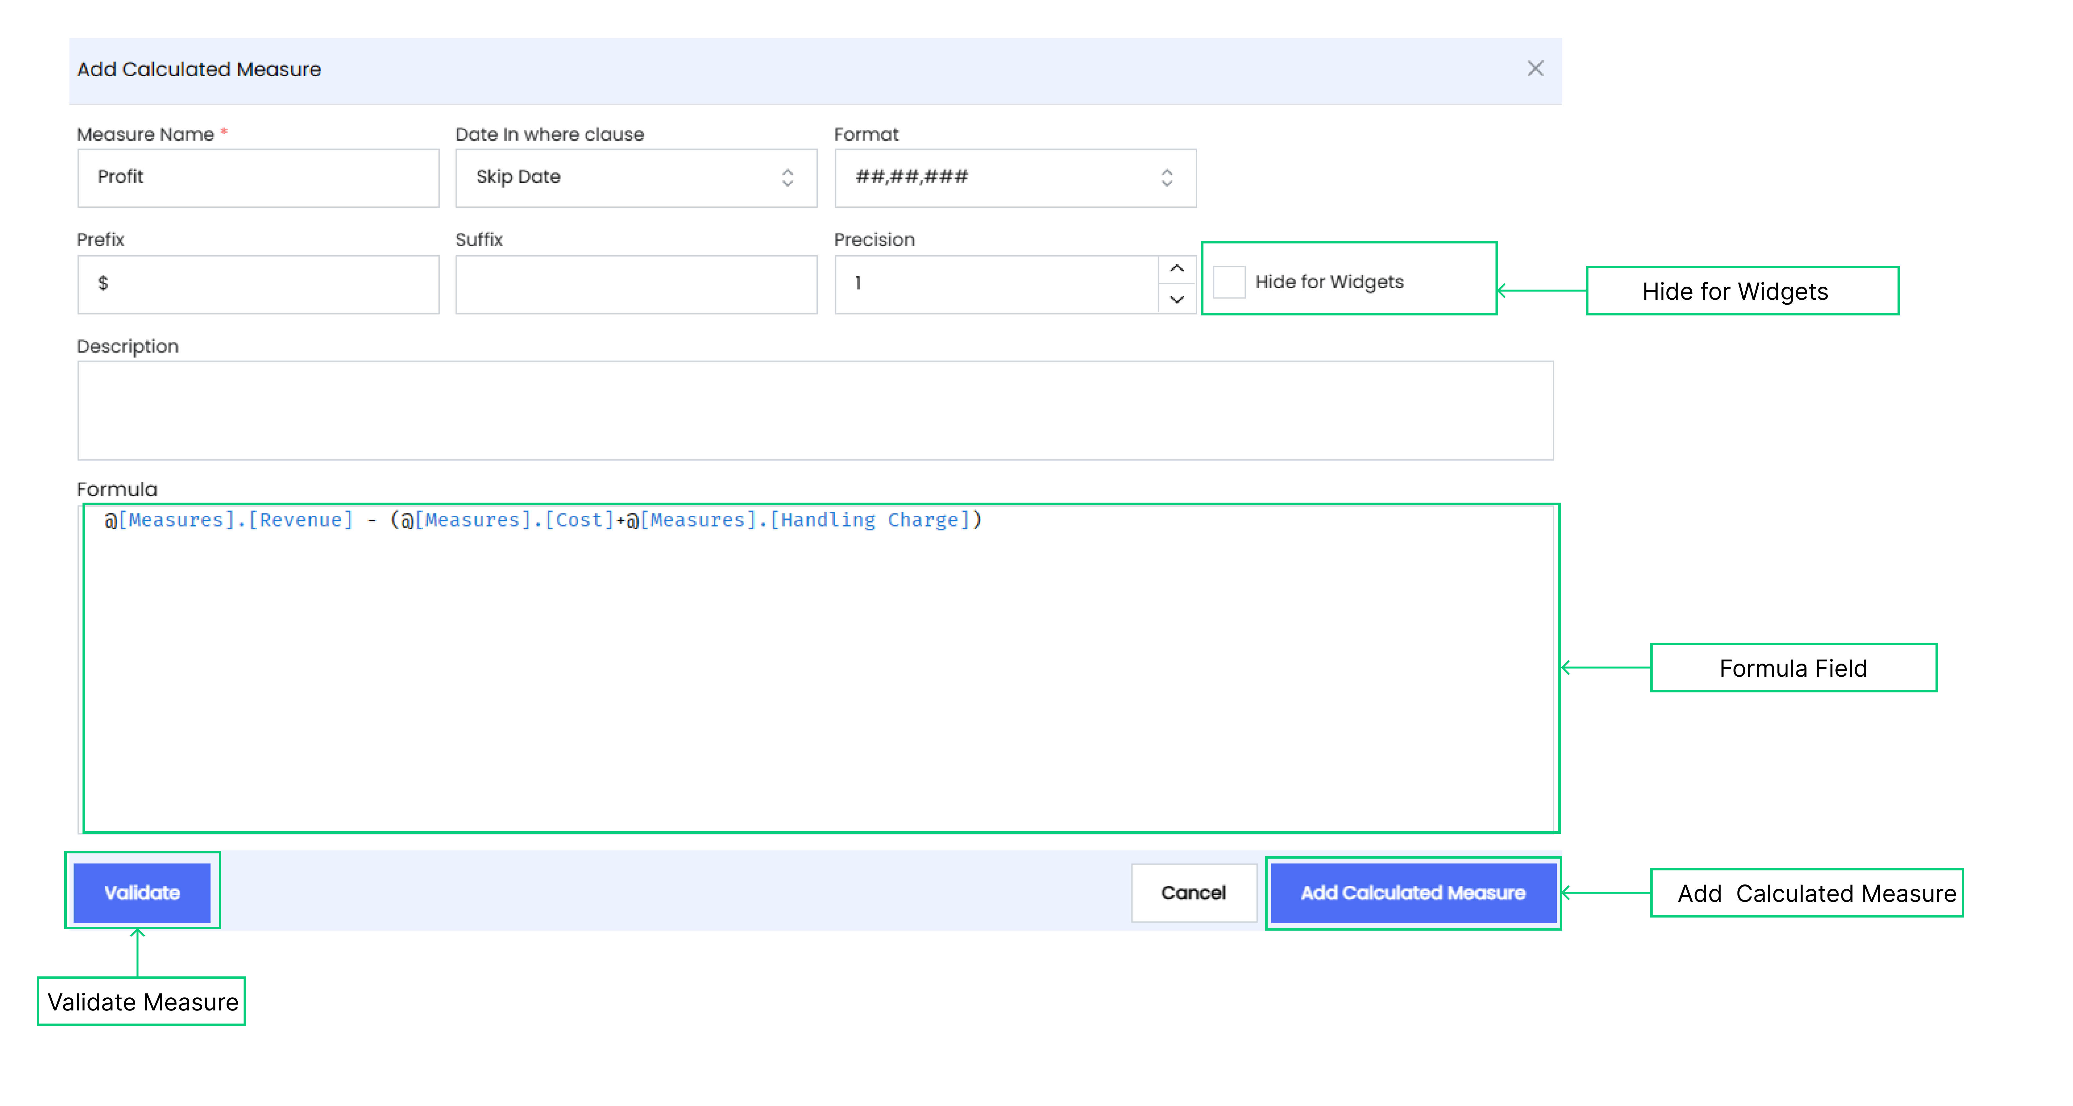Viewport: 2073px width, 1106px height.
Task: Click the empty Suffix input field
Action: [636, 284]
